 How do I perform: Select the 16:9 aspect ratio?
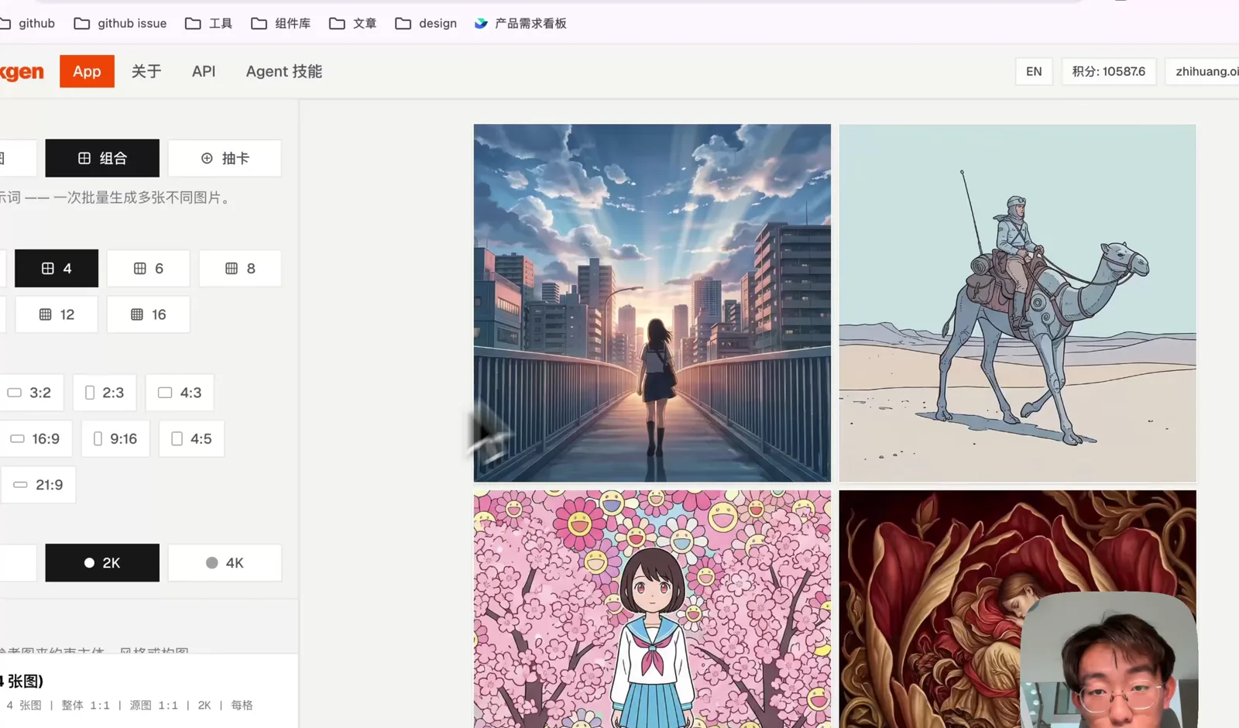pos(36,438)
